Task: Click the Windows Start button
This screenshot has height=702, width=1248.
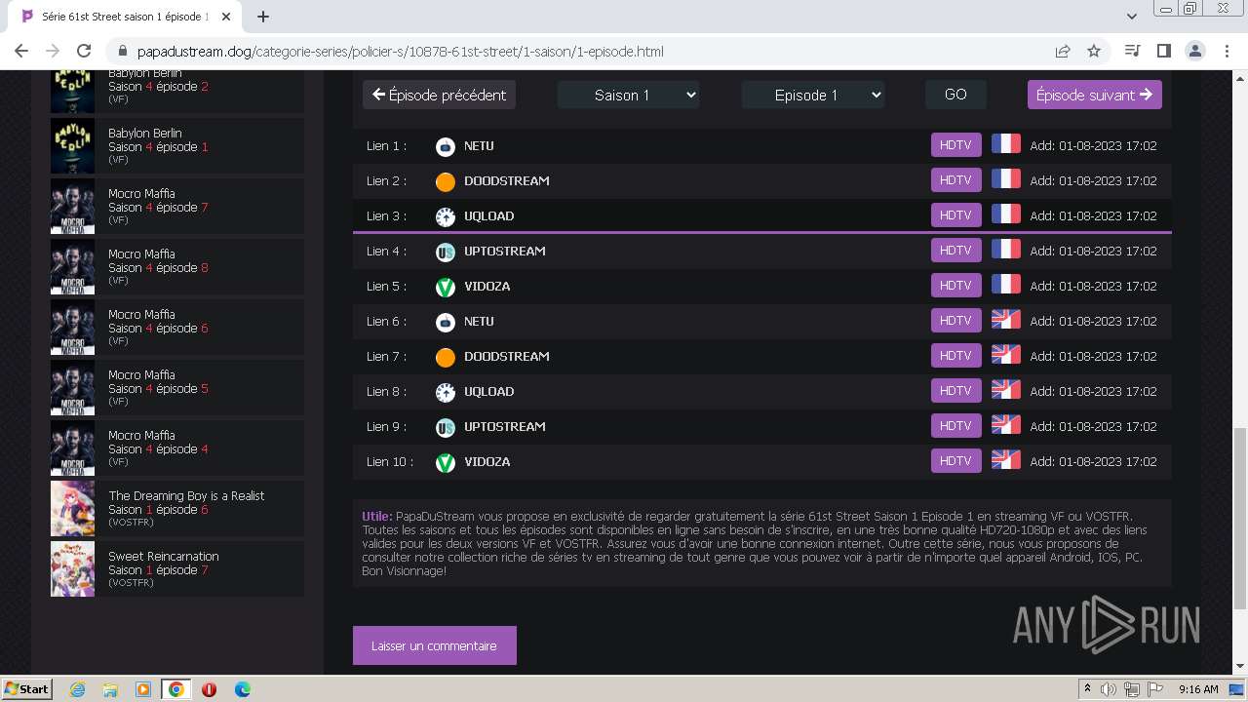Action: pyautogui.click(x=27, y=689)
